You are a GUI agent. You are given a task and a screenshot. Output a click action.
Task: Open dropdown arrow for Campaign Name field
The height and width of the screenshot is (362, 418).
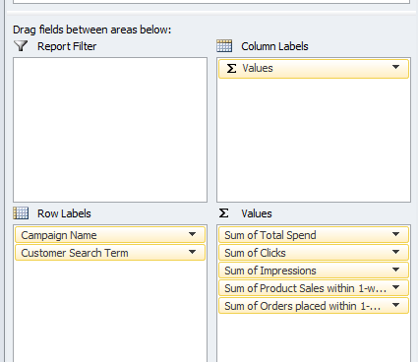192,234
